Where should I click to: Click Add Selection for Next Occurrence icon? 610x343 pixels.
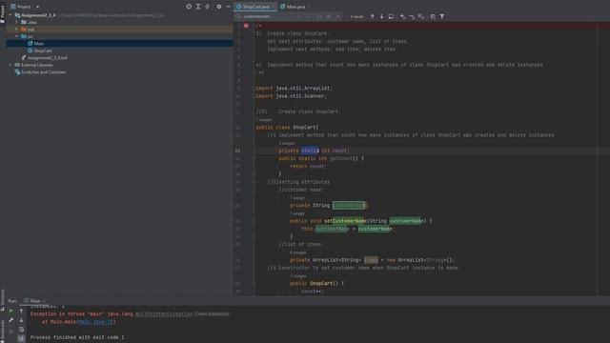click(x=402, y=17)
